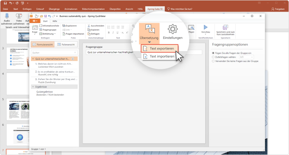Open the Einführung dropdown

47,34
